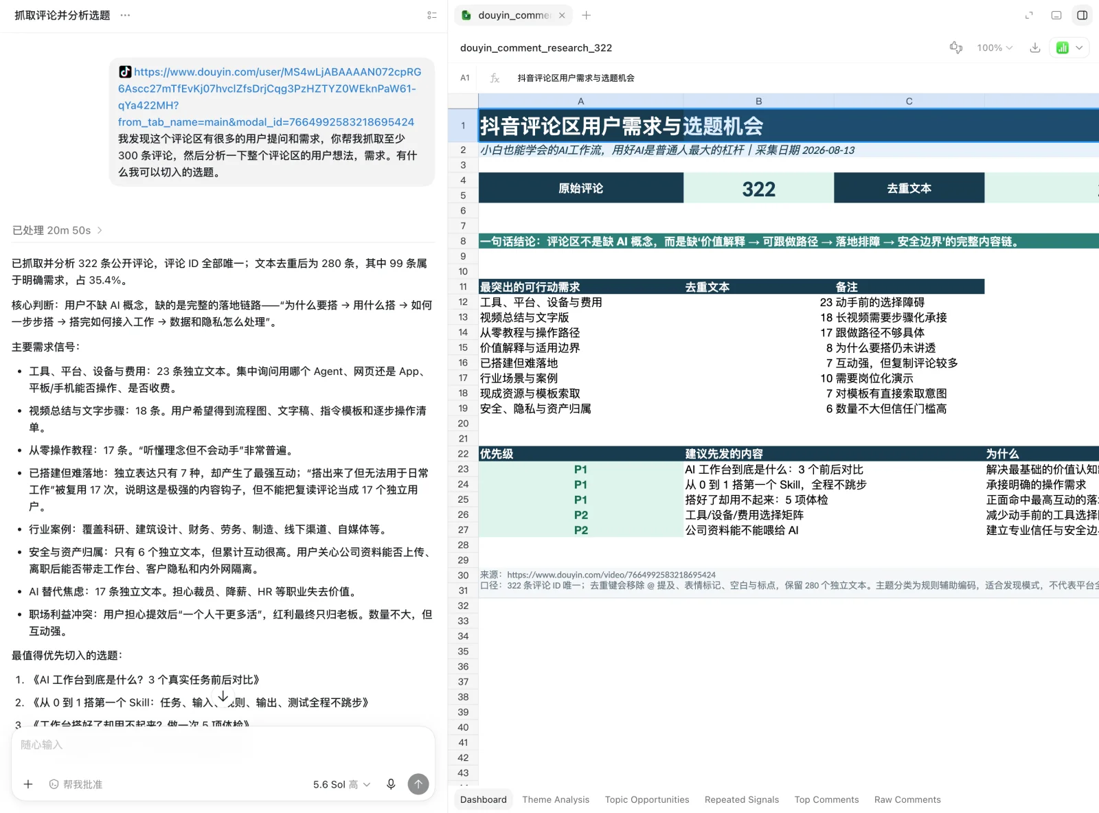Switch to the Dashboard sheet tab
The width and height of the screenshot is (1099, 813).
coord(484,799)
